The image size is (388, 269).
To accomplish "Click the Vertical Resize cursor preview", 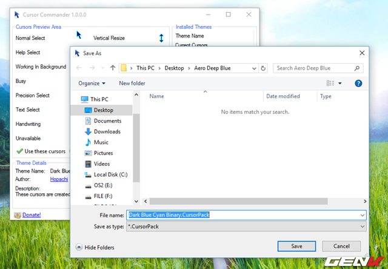I will [x=161, y=38].
